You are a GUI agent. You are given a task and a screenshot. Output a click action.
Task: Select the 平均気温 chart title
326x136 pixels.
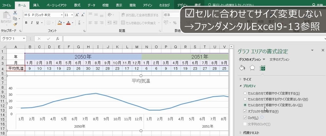click(x=141, y=81)
